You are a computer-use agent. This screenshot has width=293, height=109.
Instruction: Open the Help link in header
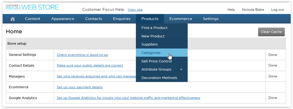tap(231, 10)
